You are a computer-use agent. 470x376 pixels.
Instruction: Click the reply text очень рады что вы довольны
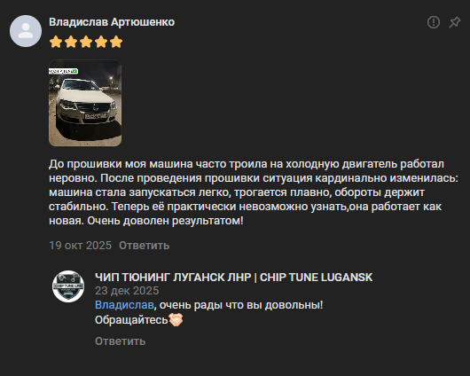click(241, 305)
